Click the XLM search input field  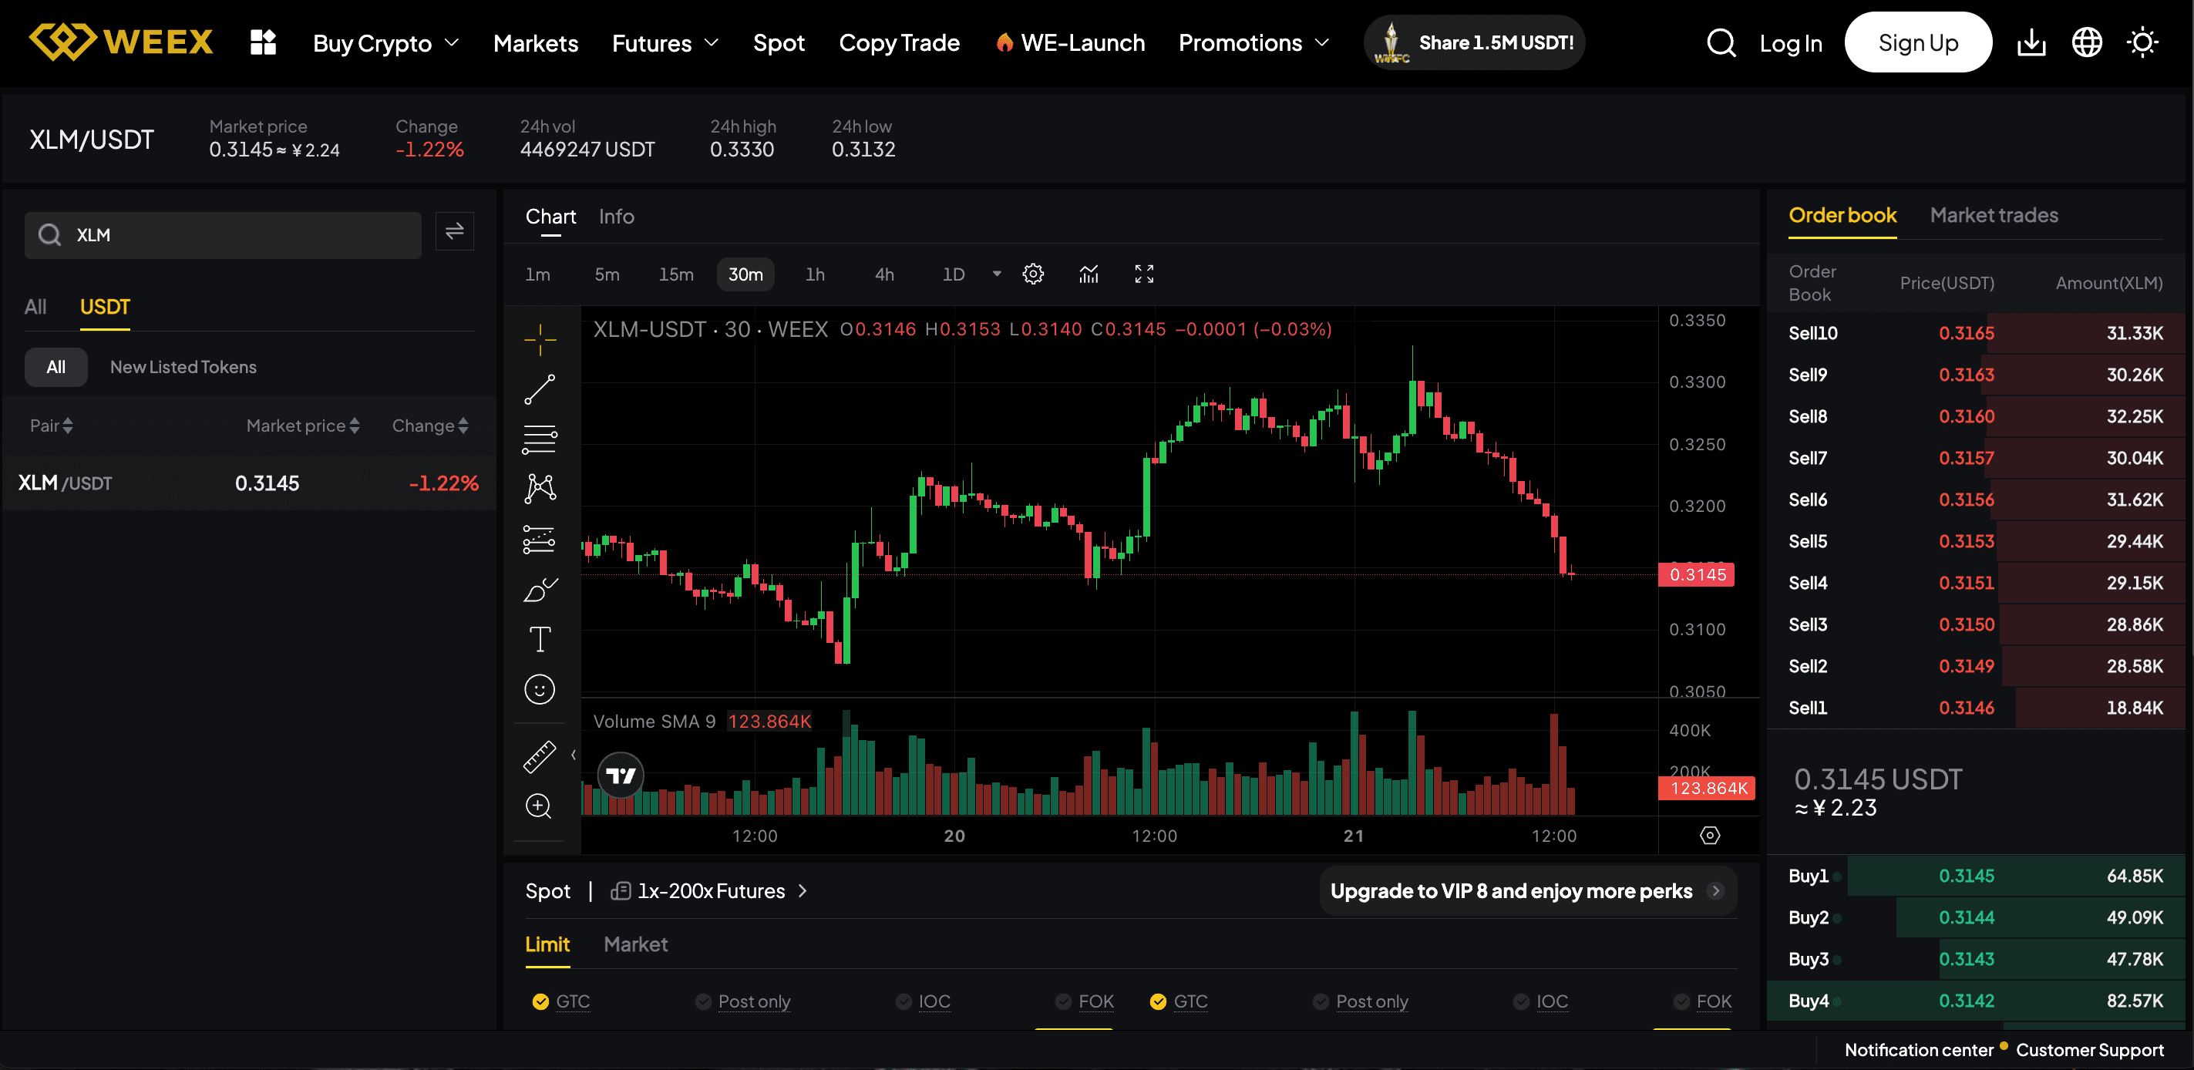[x=222, y=234]
